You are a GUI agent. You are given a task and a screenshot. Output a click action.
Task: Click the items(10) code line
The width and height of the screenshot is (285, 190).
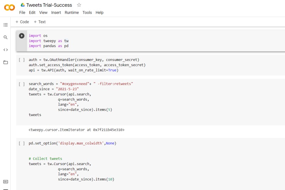tap(86, 179)
